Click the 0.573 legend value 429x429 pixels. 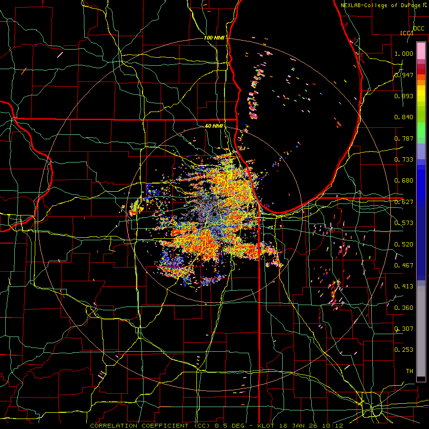tap(404, 223)
